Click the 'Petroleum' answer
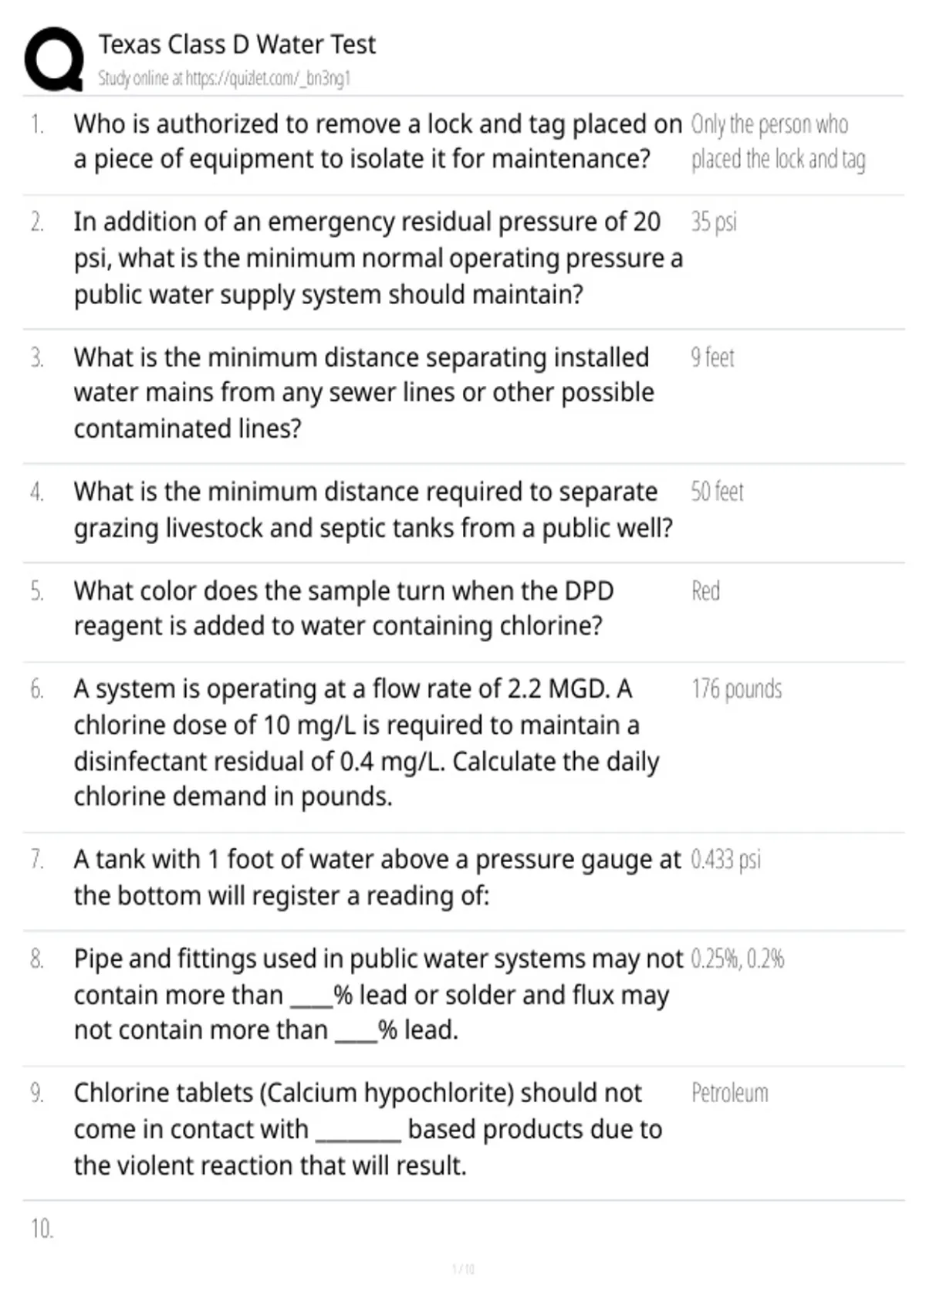The width and height of the screenshot is (926, 1312). [729, 1094]
